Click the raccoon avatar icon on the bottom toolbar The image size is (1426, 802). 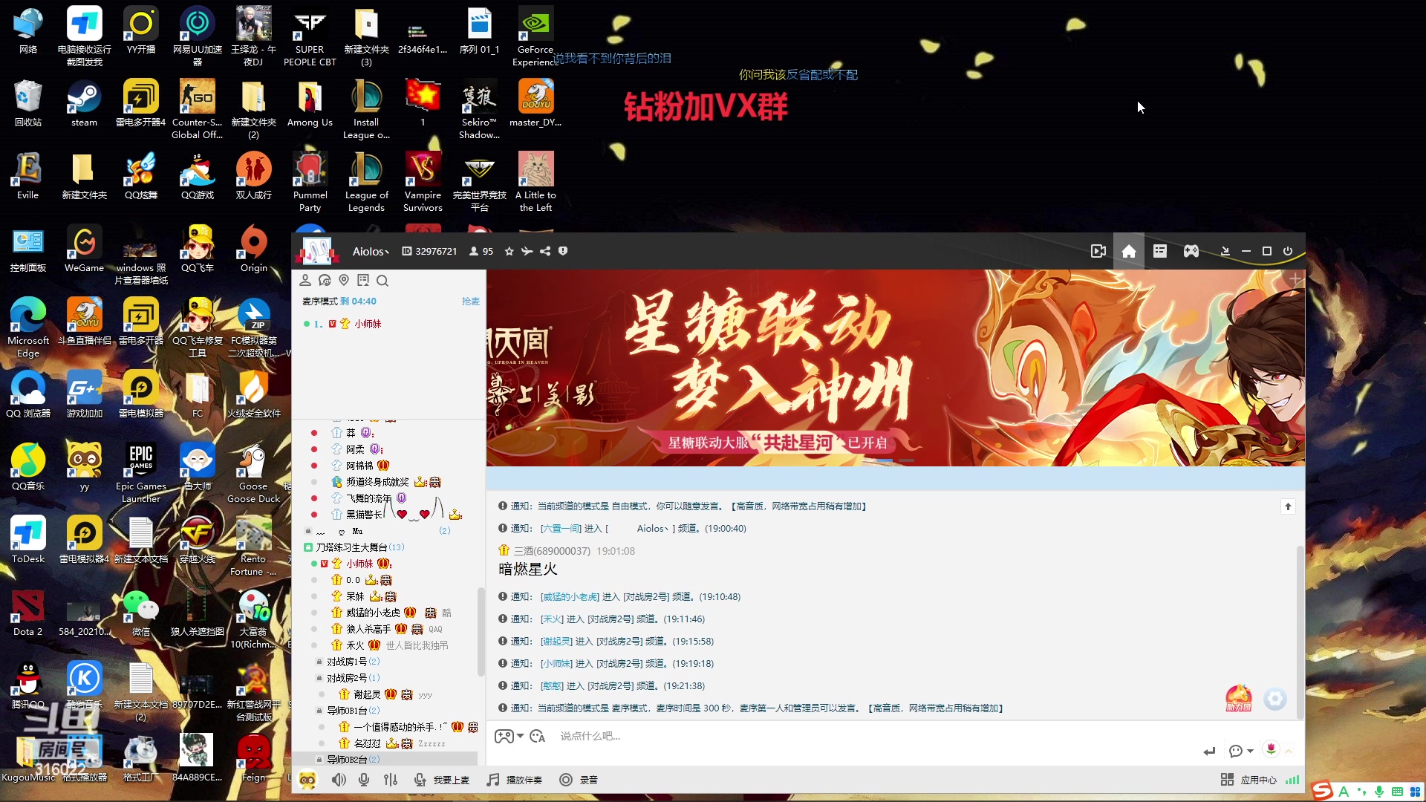(307, 780)
